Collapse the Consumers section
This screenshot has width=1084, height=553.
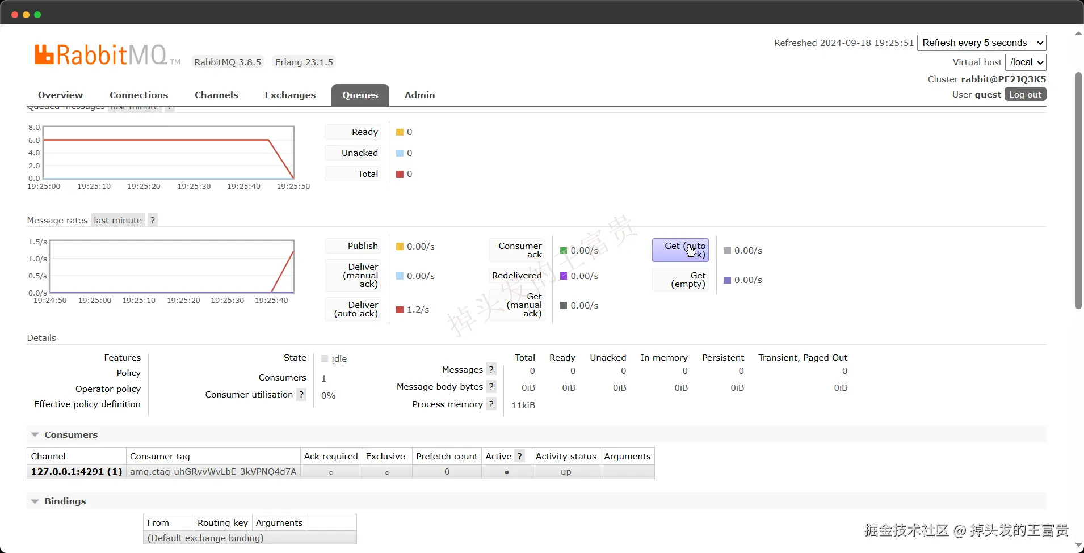pyautogui.click(x=71, y=435)
